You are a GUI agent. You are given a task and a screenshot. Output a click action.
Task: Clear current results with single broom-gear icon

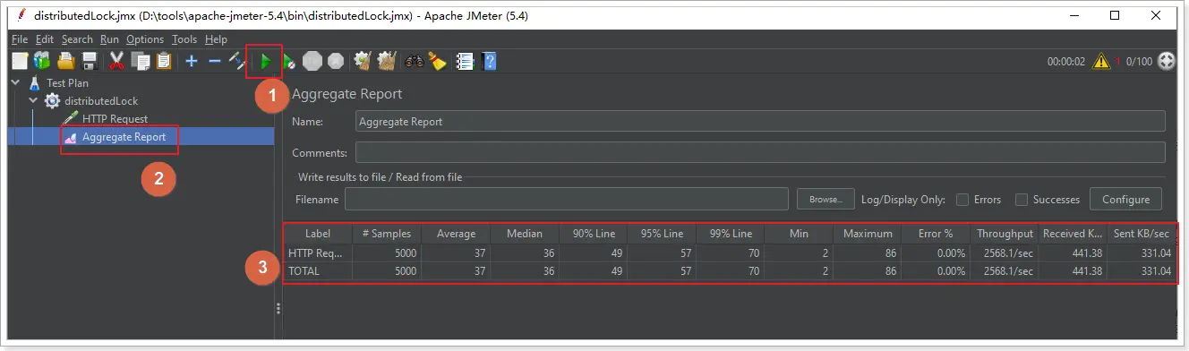(x=363, y=61)
